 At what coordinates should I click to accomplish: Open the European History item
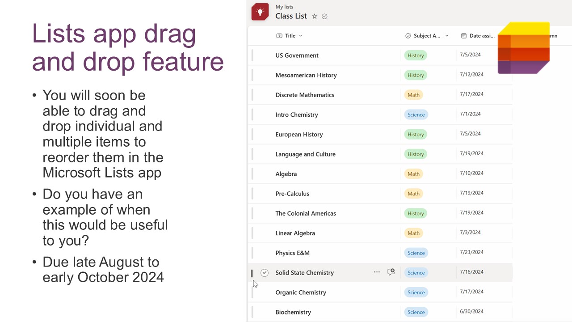click(x=299, y=134)
